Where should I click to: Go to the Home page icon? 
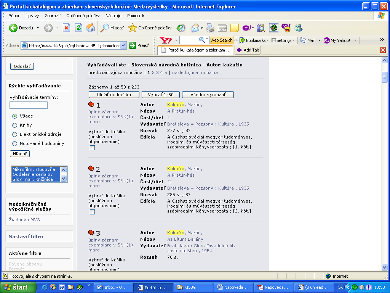[91, 28]
